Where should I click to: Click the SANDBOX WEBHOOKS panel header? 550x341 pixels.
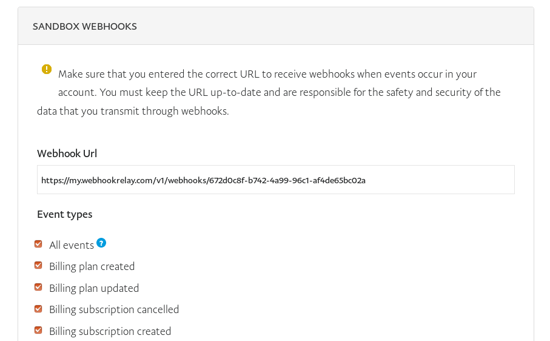tap(276, 26)
